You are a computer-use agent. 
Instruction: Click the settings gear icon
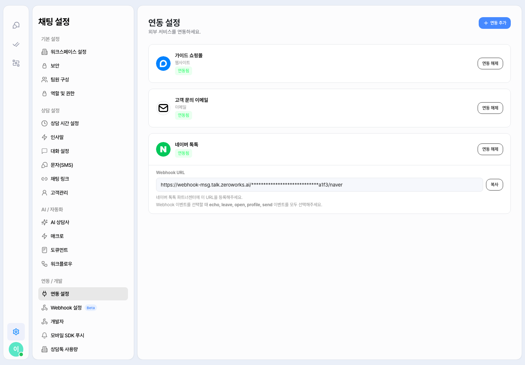tap(16, 332)
